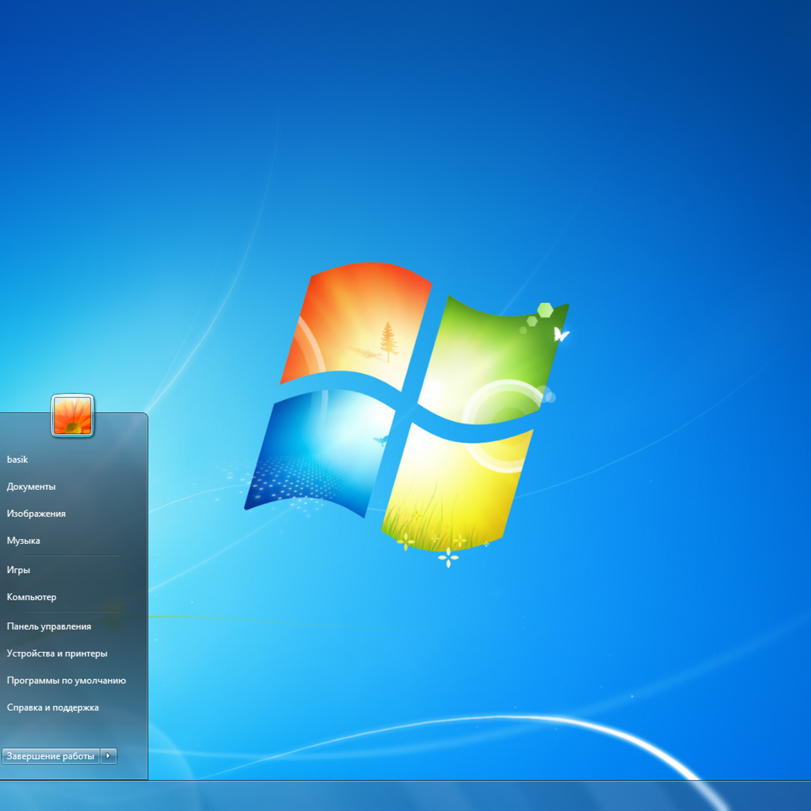Click the Завершение работы button
The width and height of the screenshot is (811, 811).
coord(51,756)
